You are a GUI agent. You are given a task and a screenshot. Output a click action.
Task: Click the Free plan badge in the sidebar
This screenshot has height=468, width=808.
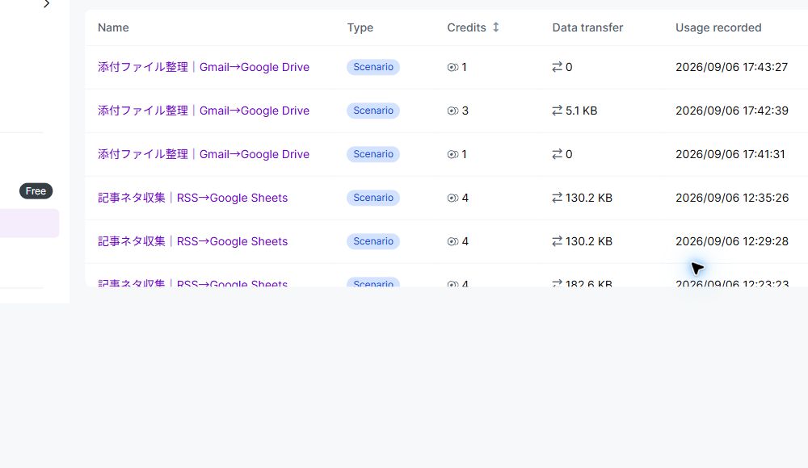click(x=36, y=191)
